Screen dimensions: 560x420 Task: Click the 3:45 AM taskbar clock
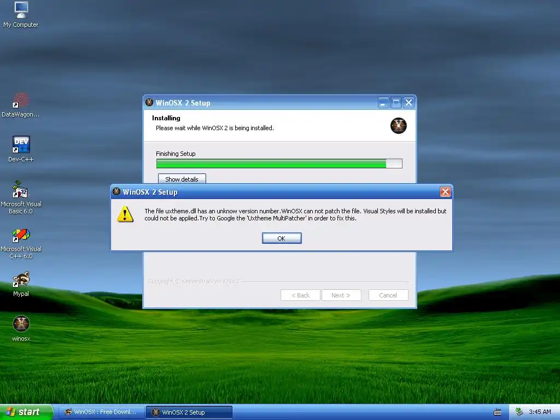540,412
